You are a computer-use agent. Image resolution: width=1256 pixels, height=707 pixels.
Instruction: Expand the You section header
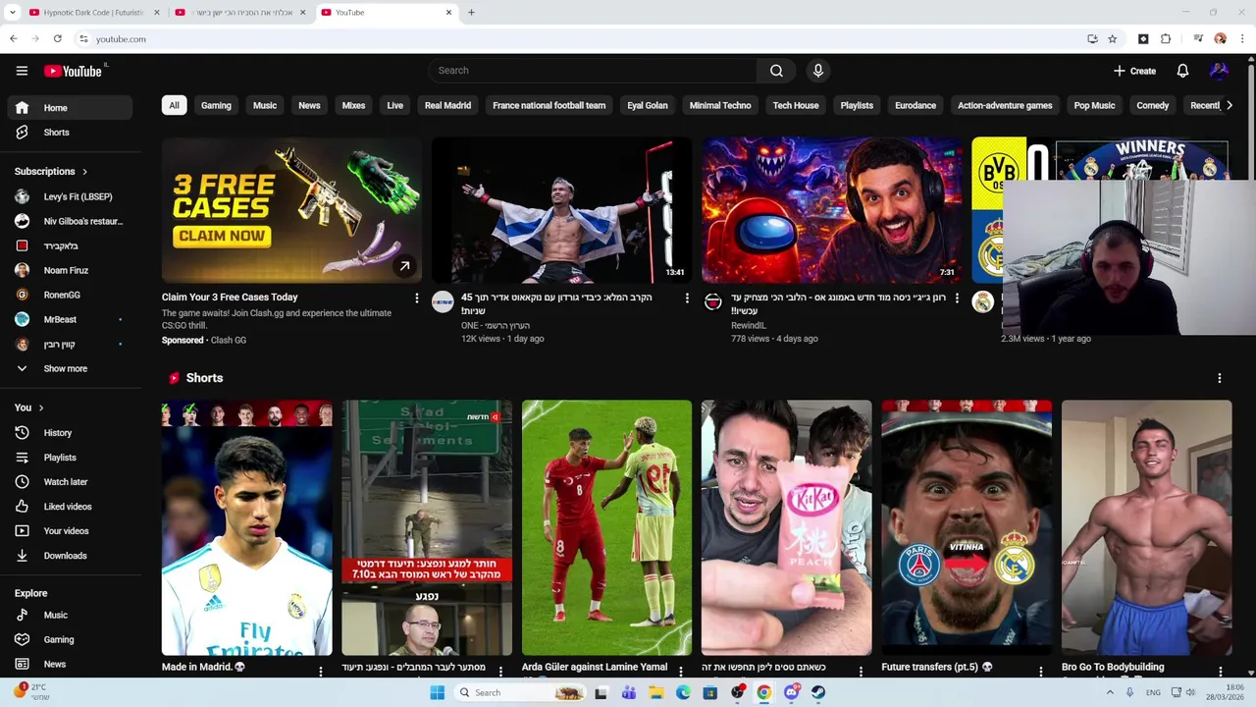coord(28,408)
